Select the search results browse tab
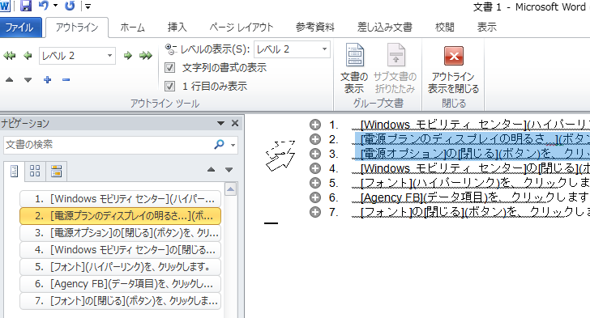 (x=57, y=172)
